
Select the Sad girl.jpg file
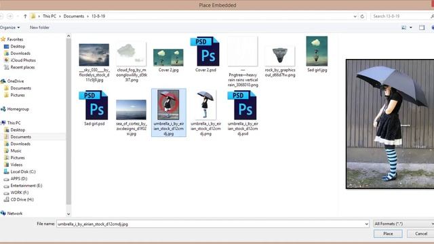click(317, 54)
